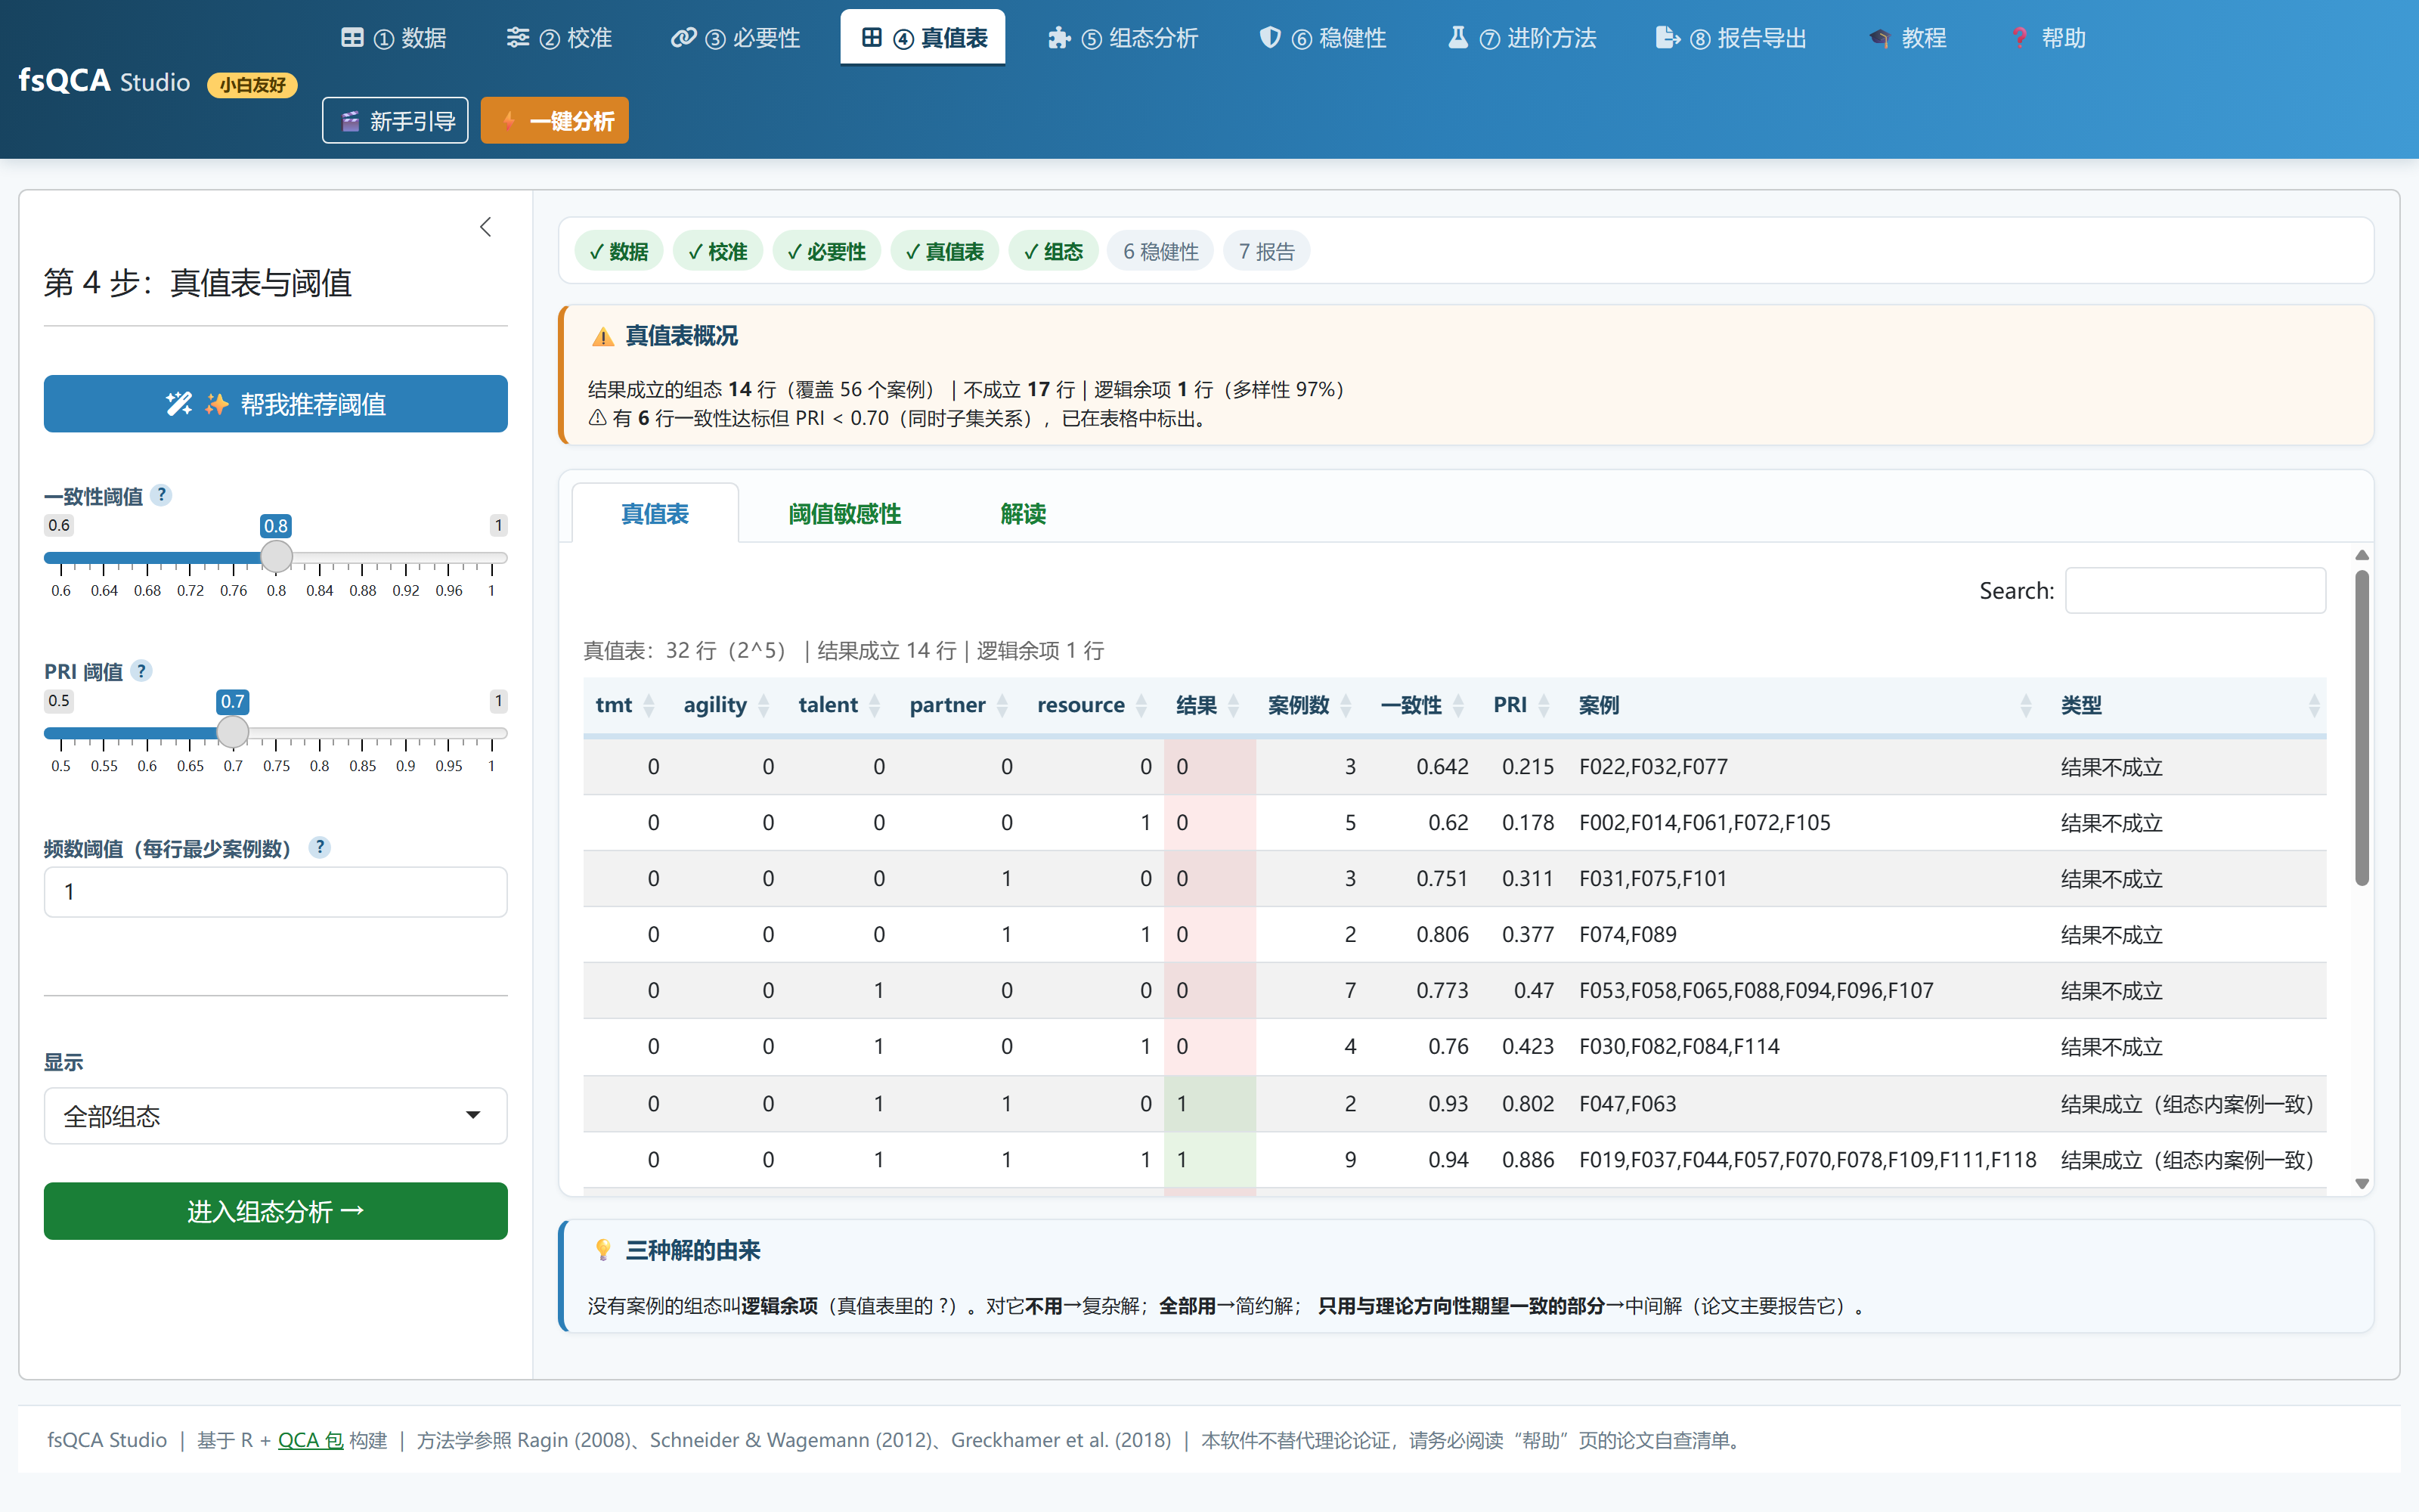Click 帮我推荐阈值 button
The image size is (2419, 1512).
click(x=275, y=404)
